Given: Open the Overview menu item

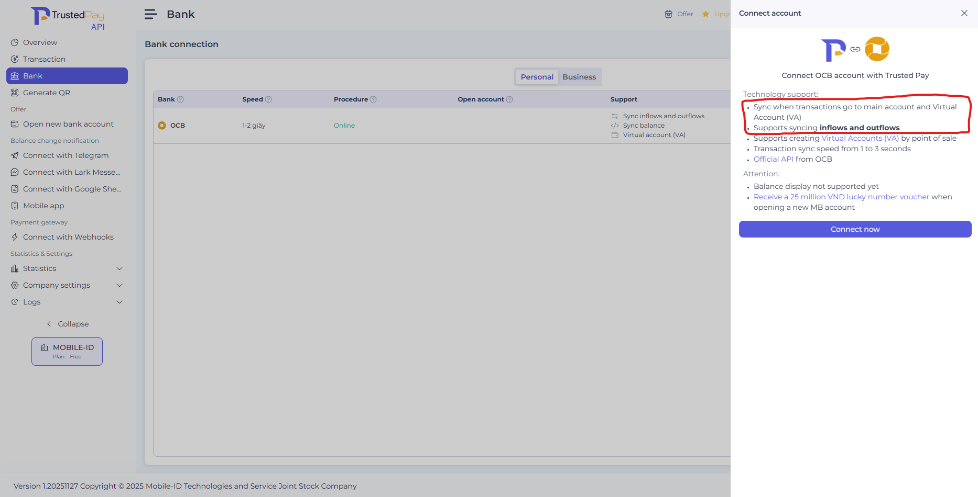Looking at the screenshot, I should (67, 42).
